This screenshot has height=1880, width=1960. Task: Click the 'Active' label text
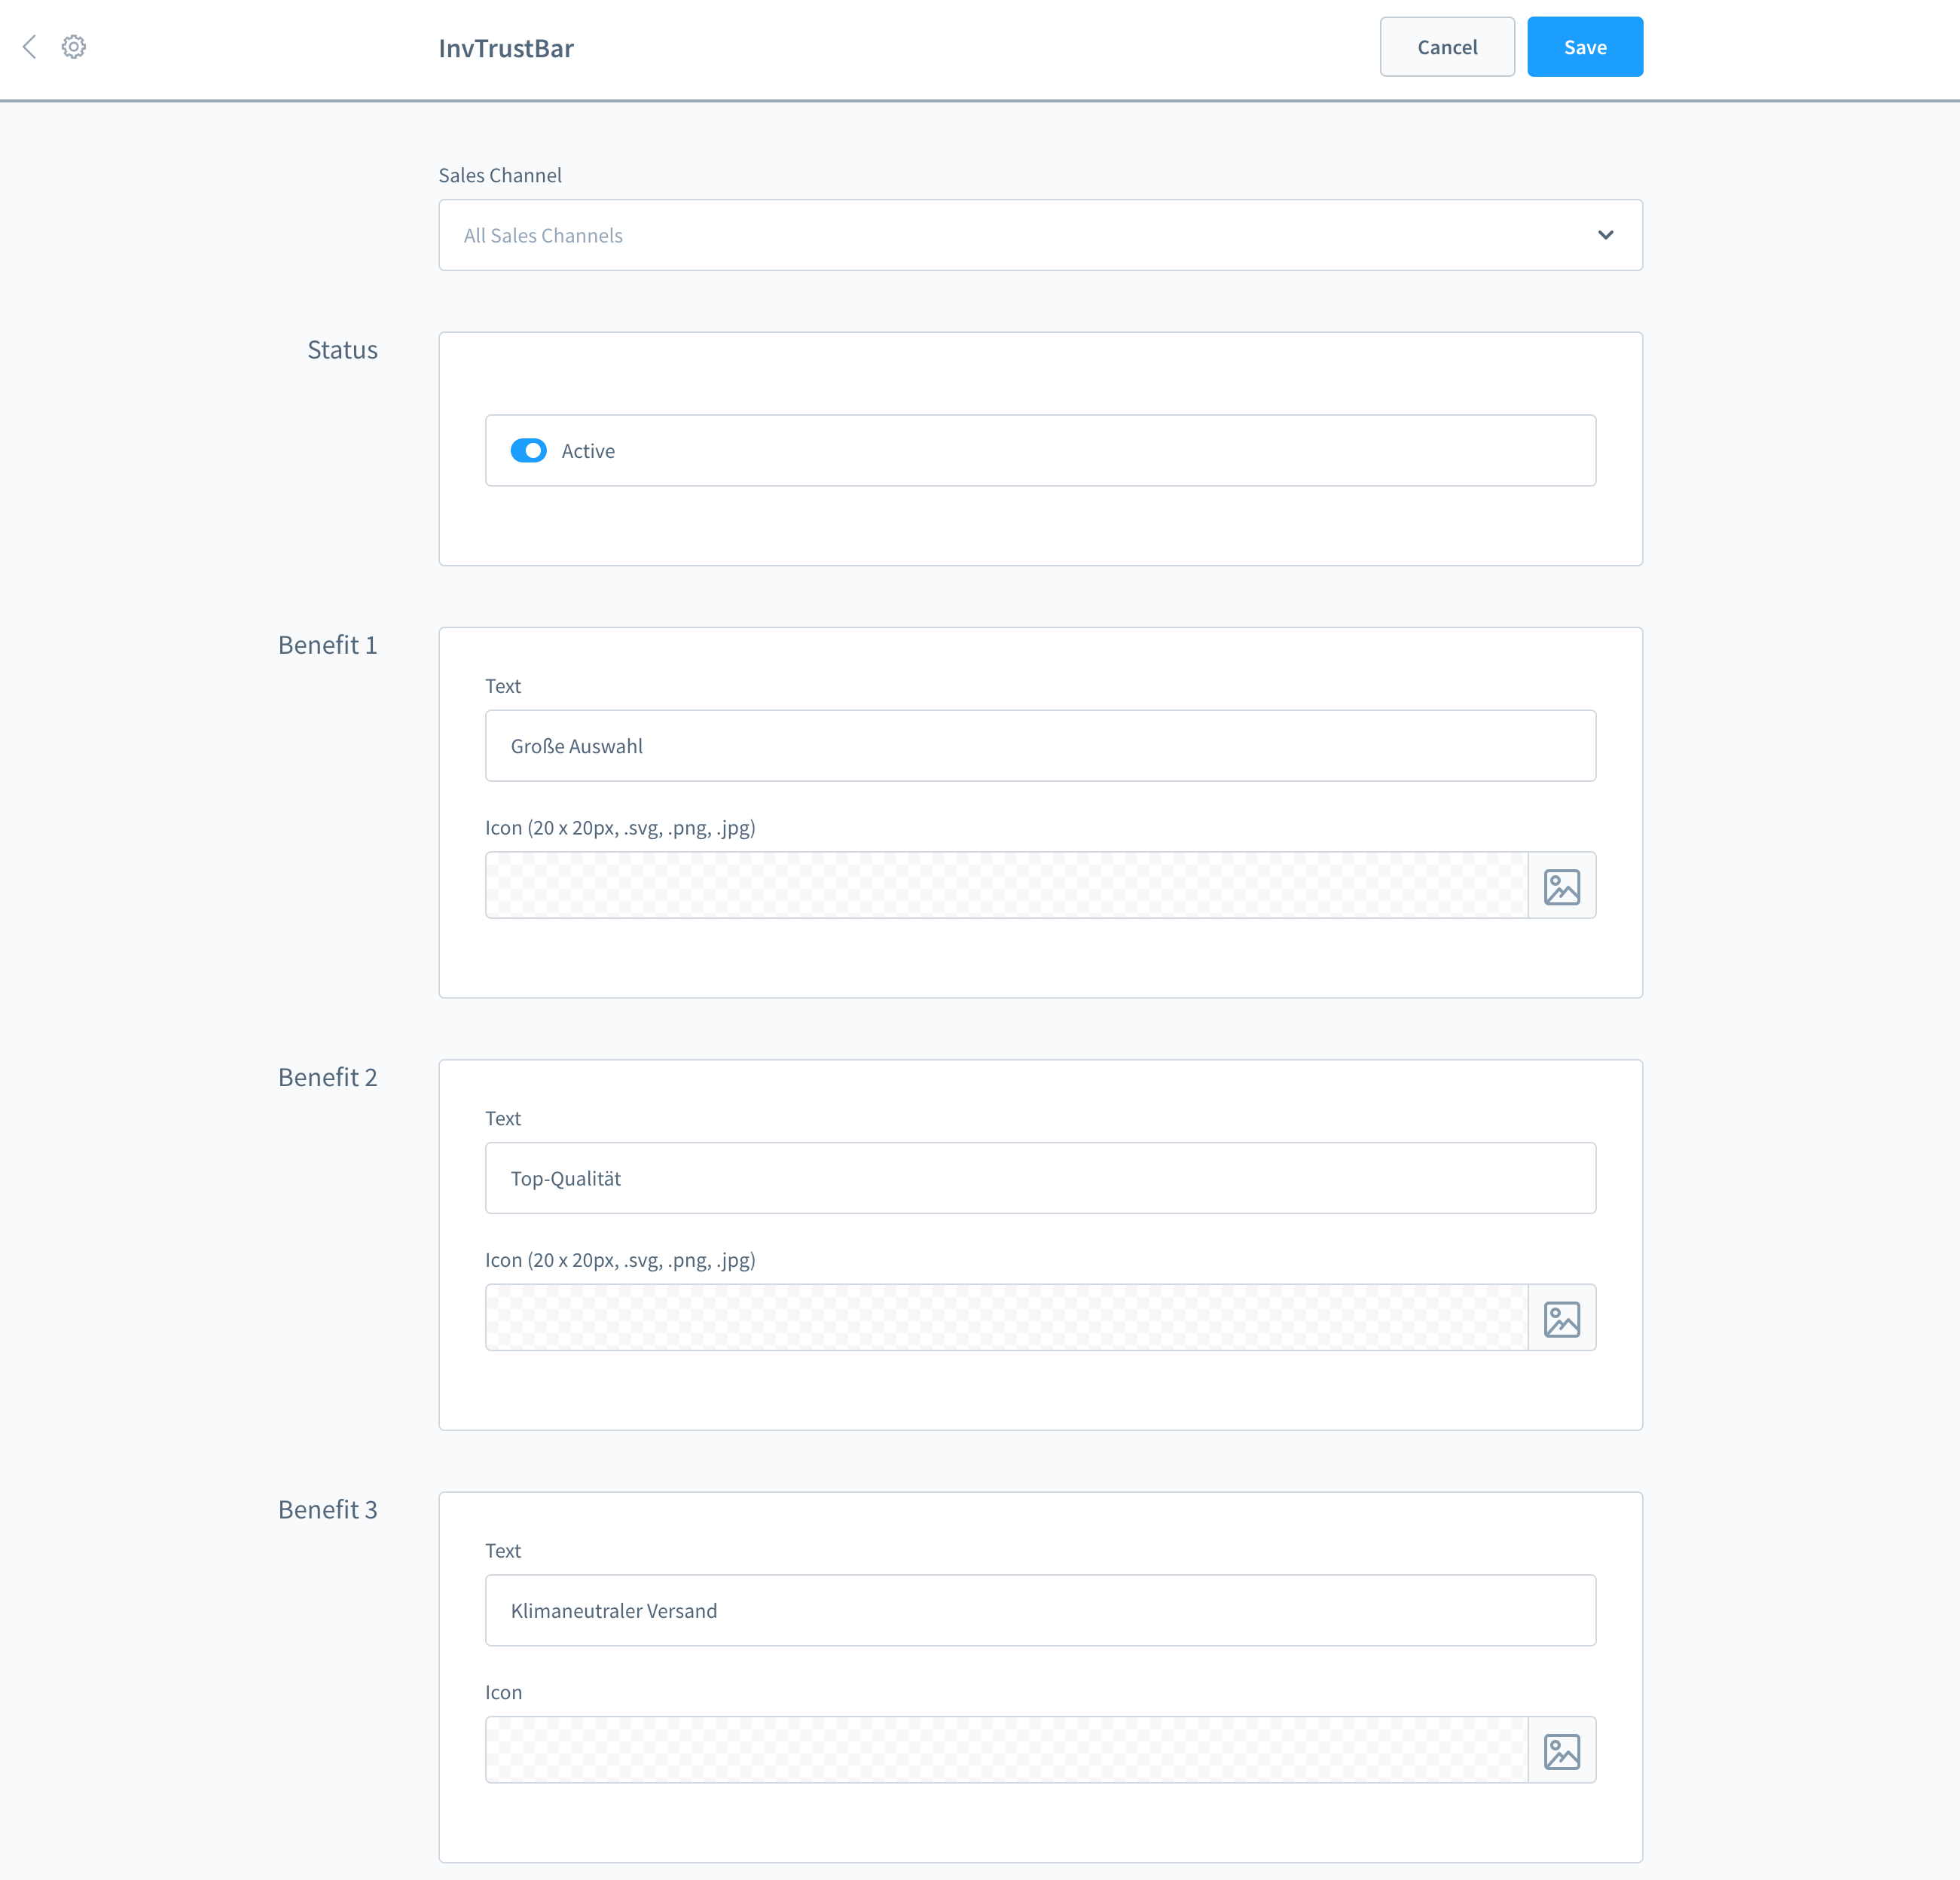pos(588,451)
